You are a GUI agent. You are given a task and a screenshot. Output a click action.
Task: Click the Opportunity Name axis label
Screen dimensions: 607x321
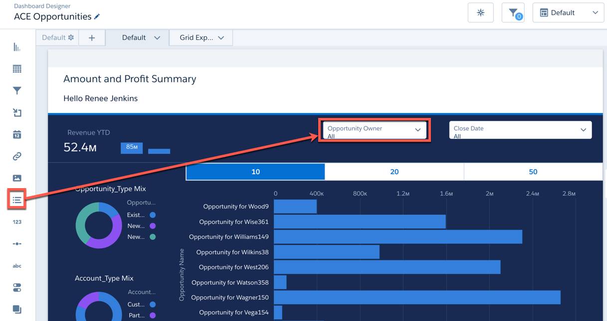[182, 275]
